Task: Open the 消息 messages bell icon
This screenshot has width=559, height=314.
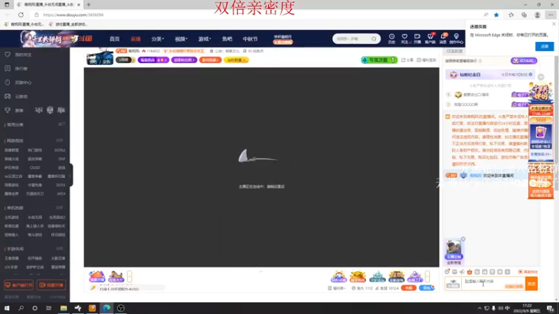Action: coord(443,38)
